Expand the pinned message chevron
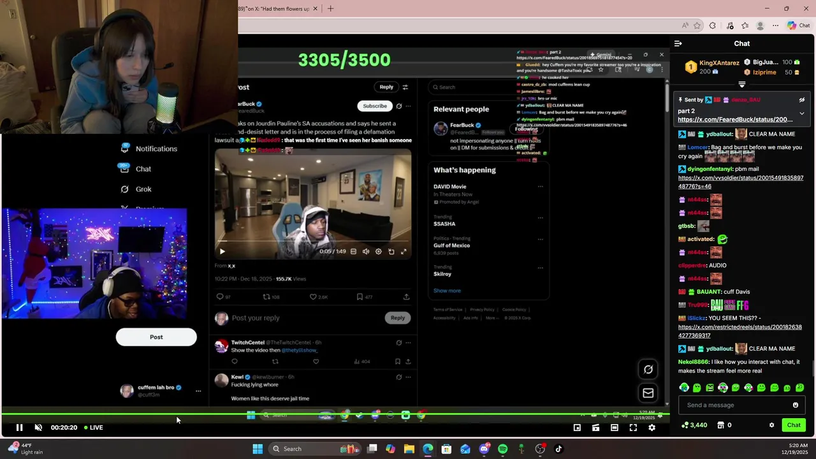This screenshot has height=459, width=816. 801,113
